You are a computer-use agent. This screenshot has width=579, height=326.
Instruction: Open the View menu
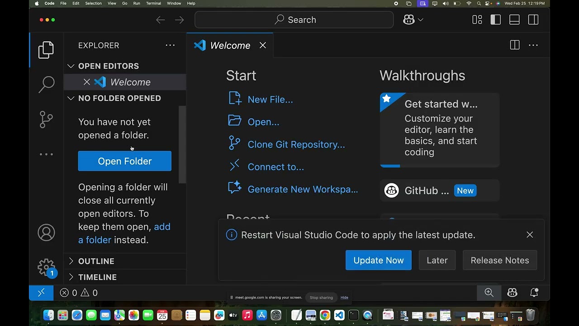(112, 4)
